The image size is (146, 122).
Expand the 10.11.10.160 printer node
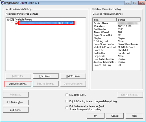tap(12, 23)
